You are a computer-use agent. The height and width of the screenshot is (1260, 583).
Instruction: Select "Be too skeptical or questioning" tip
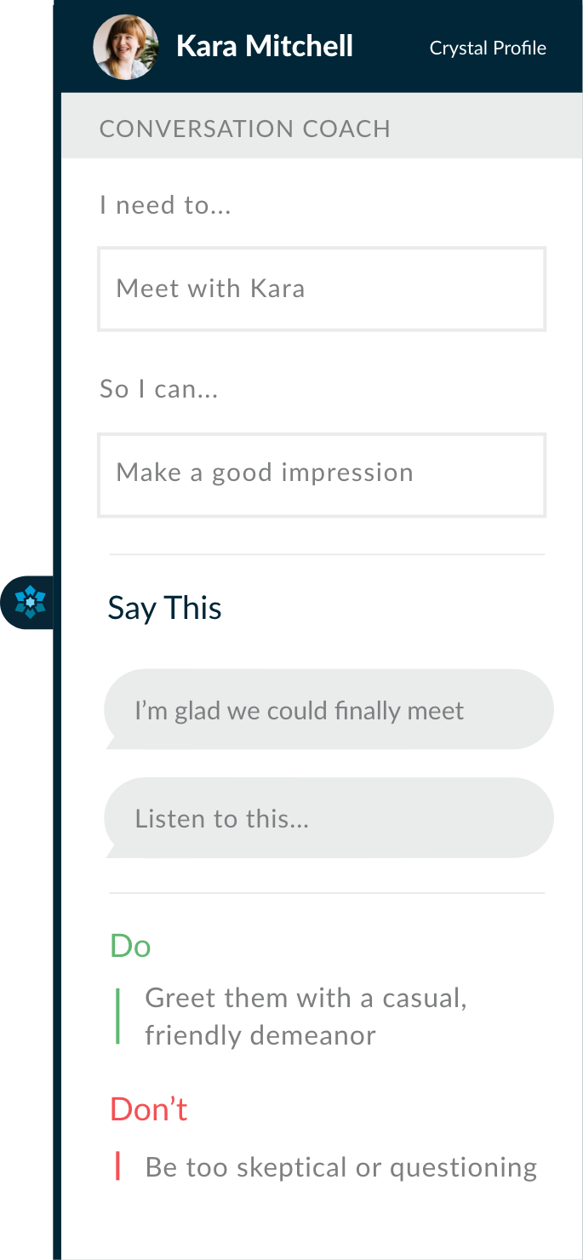[x=341, y=1167]
